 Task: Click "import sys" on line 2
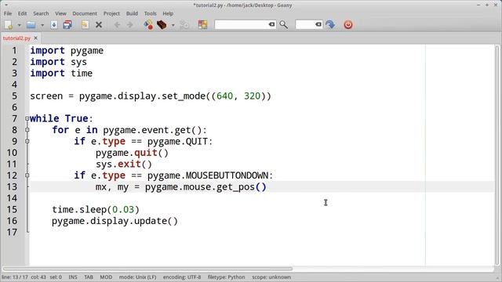58,62
